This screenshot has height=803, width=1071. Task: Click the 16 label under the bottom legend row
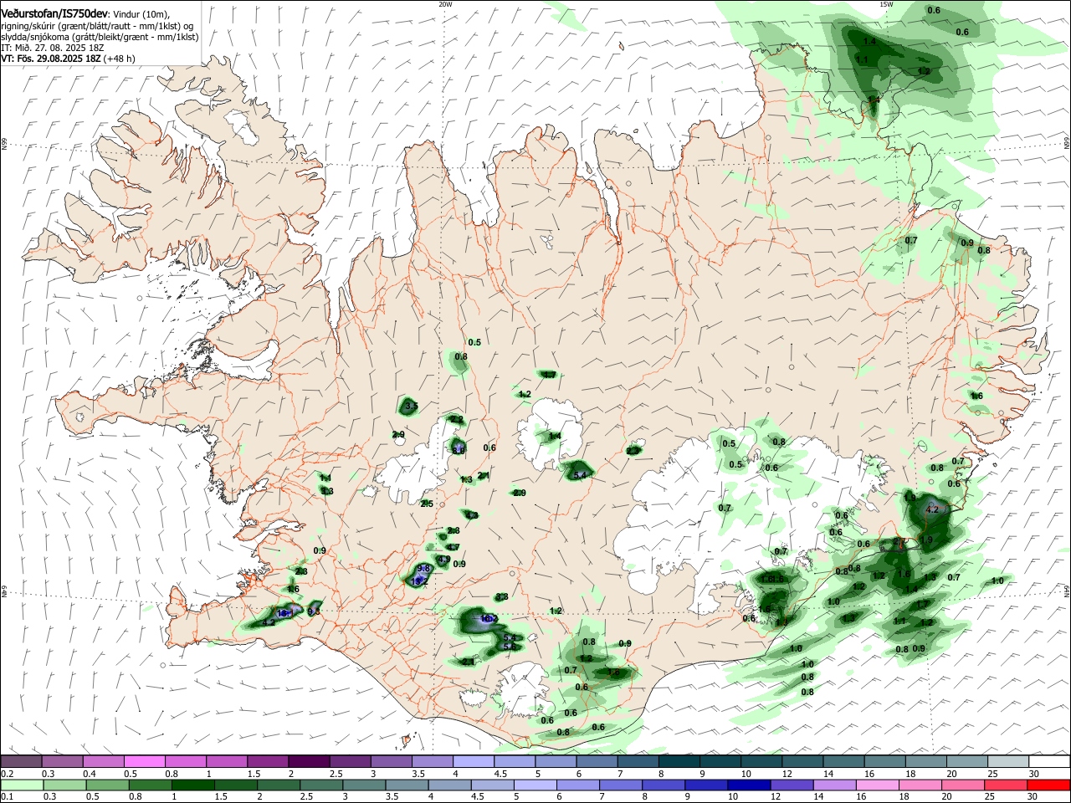pos(860,797)
